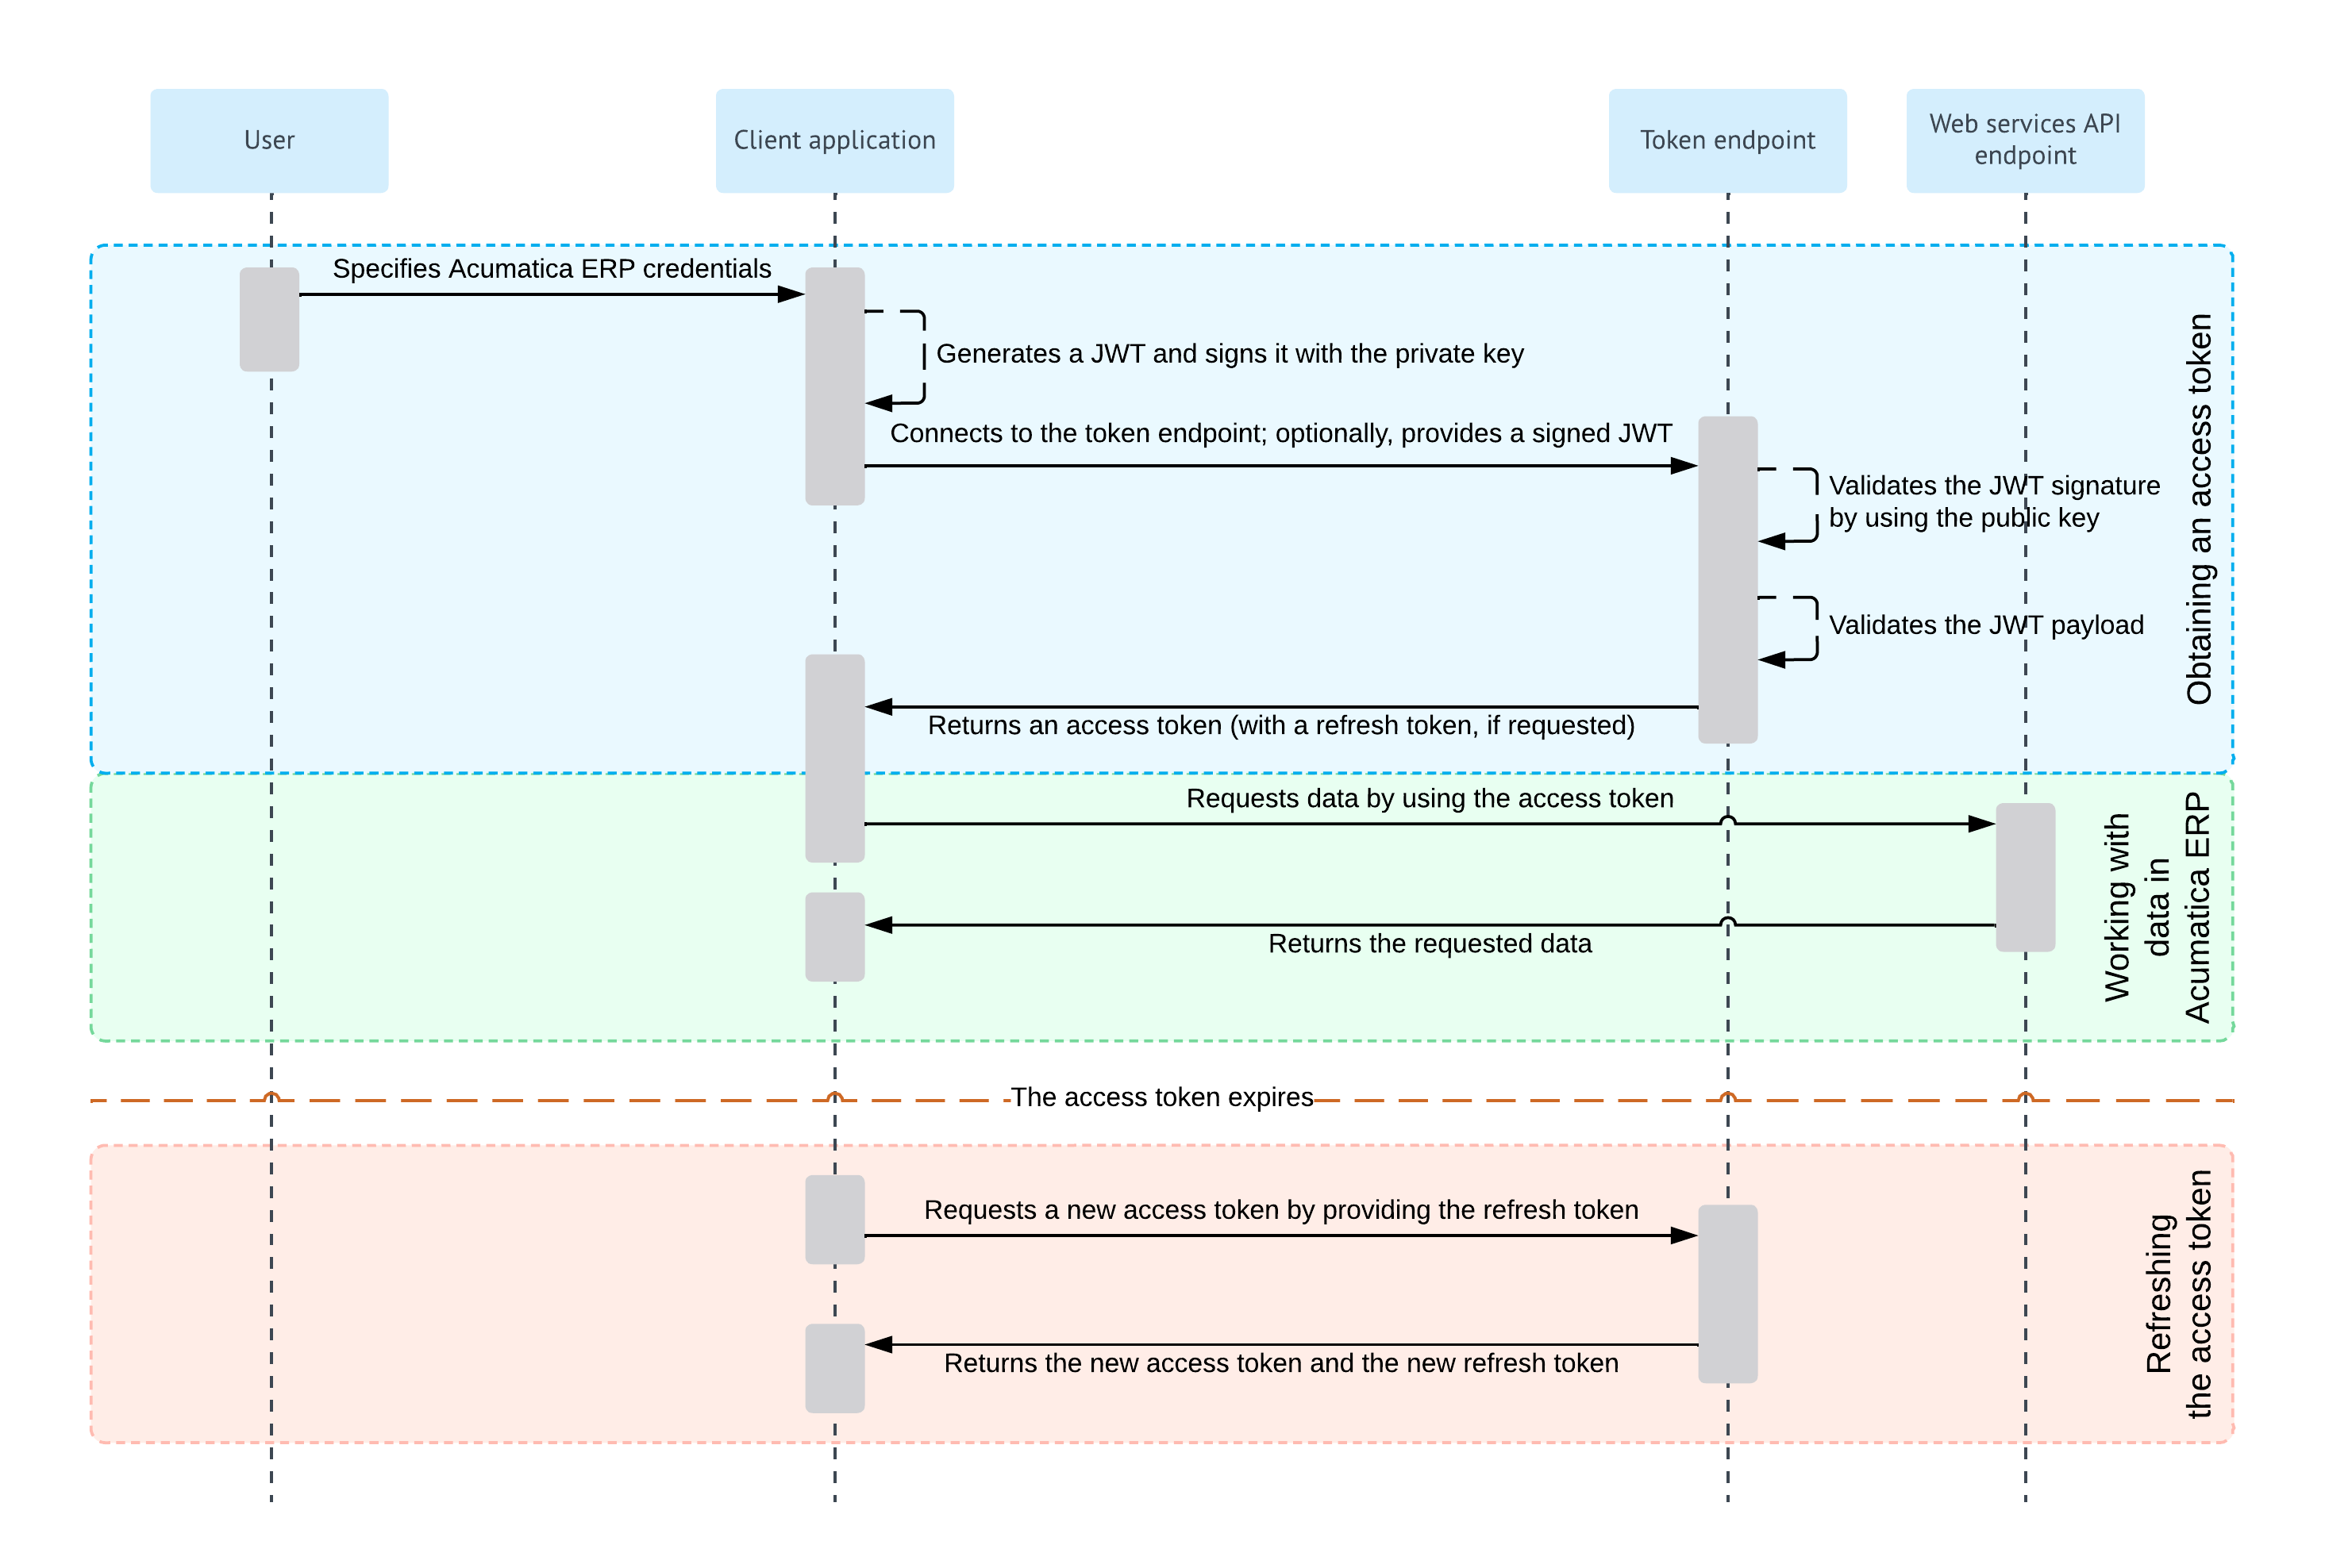Select 'Connects to the token endpoint' message label

pyautogui.click(x=1280, y=433)
